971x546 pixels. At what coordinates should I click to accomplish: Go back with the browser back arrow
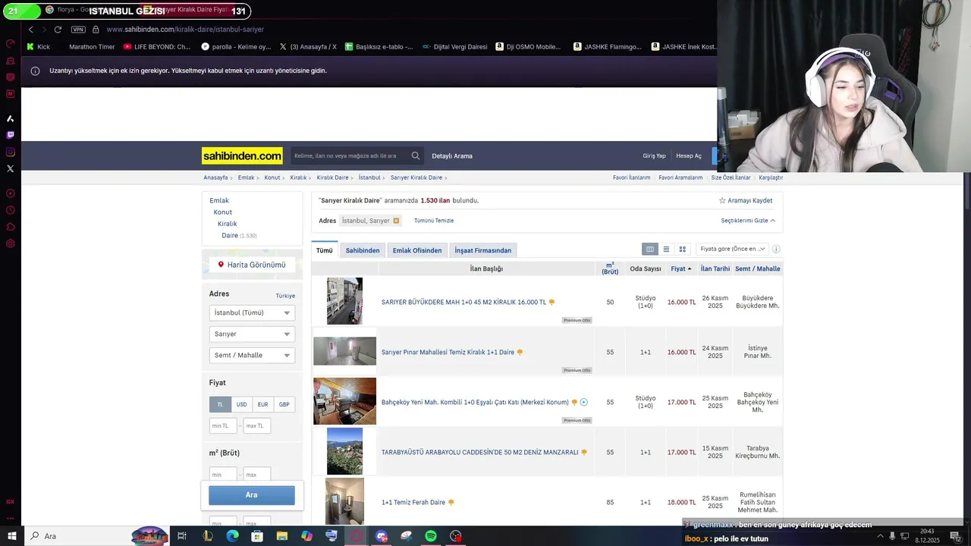pyautogui.click(x=30, y=30)
